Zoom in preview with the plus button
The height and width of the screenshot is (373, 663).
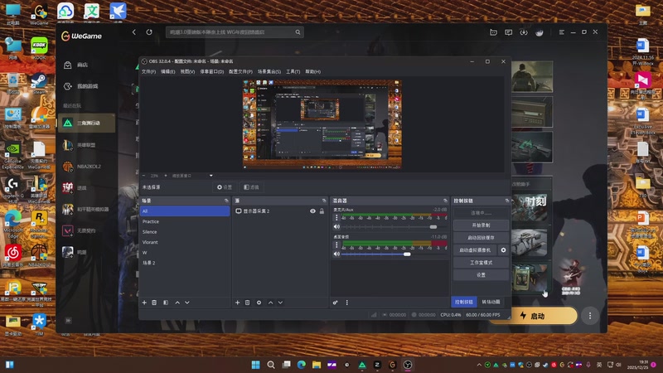coord(165,176)
